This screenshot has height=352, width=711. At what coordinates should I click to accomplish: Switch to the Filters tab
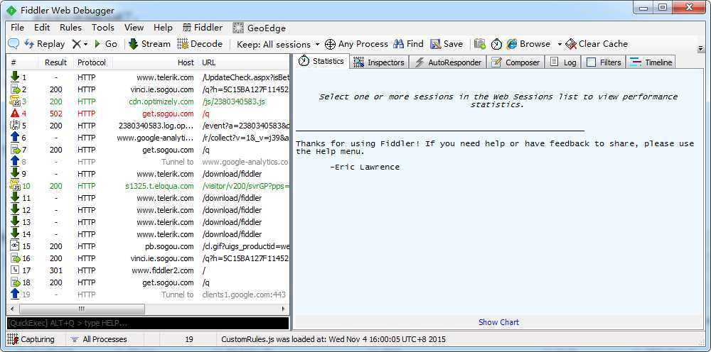(x=604, y=62)
